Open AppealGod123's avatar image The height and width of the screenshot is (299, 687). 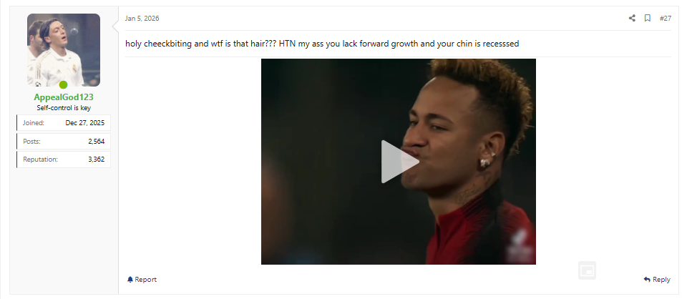pyautogui.click(x=64, y=50)
